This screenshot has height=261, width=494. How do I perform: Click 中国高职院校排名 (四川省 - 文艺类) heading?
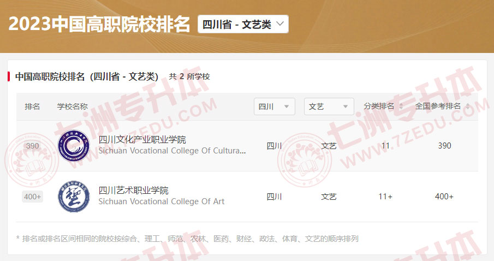87,76
